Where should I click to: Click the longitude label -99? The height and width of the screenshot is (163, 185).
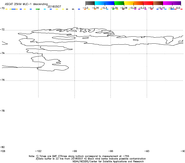coord(74,151)
